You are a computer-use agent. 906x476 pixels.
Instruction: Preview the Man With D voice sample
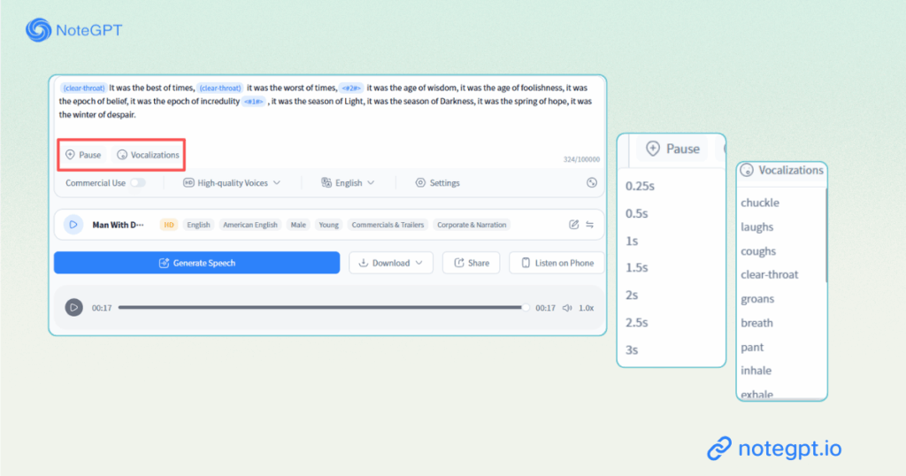[x=73, y=225]
